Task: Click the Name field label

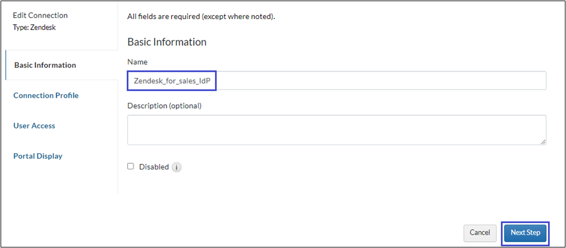Action: [x=137, y=61]
